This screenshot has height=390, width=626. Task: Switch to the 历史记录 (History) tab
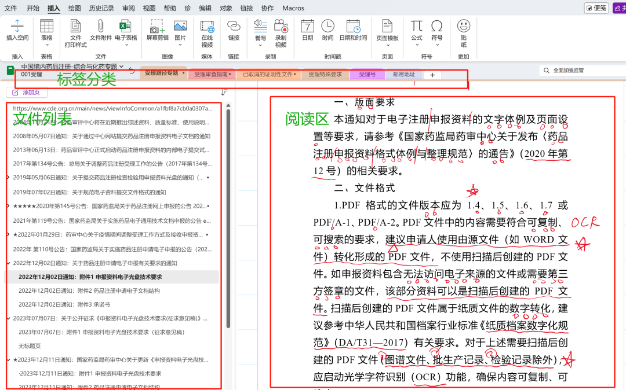[x=101, y=8]
